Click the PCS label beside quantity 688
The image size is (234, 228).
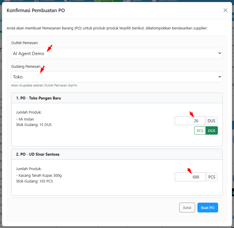tap(212, 177)
